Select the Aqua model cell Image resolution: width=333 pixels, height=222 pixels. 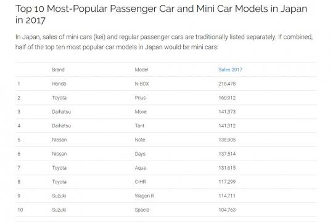(140, 168)
